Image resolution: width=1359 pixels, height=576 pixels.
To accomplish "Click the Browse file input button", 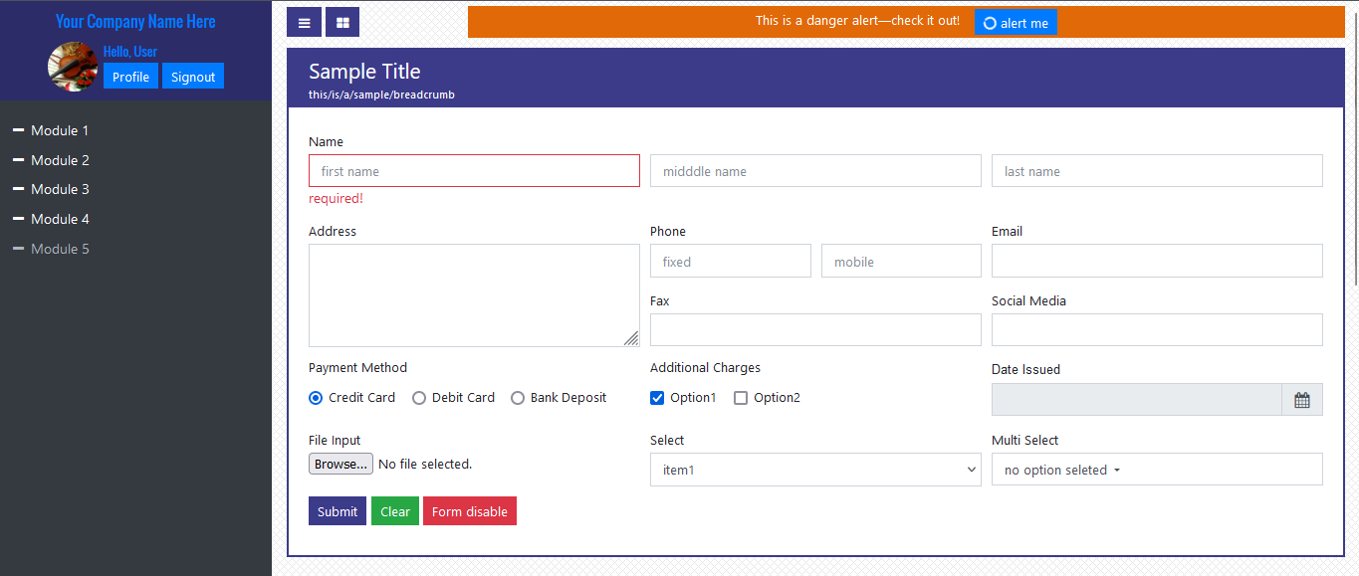I will (x=340, y=464).
